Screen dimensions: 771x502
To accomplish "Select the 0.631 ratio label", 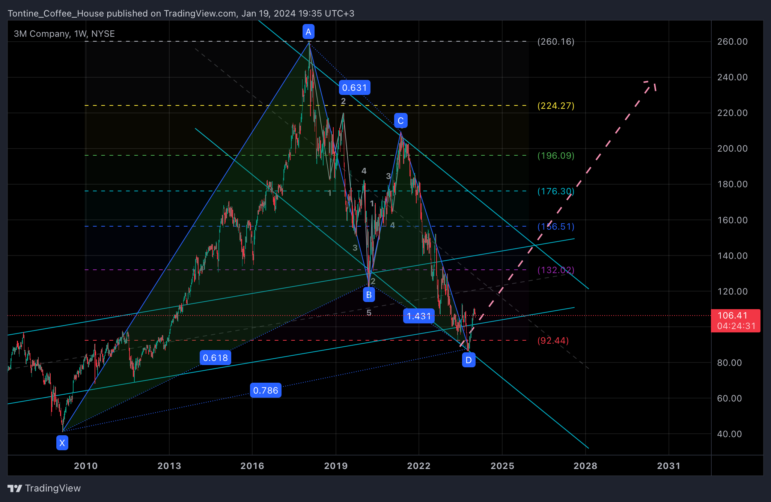I will click(x=354, y=87).
